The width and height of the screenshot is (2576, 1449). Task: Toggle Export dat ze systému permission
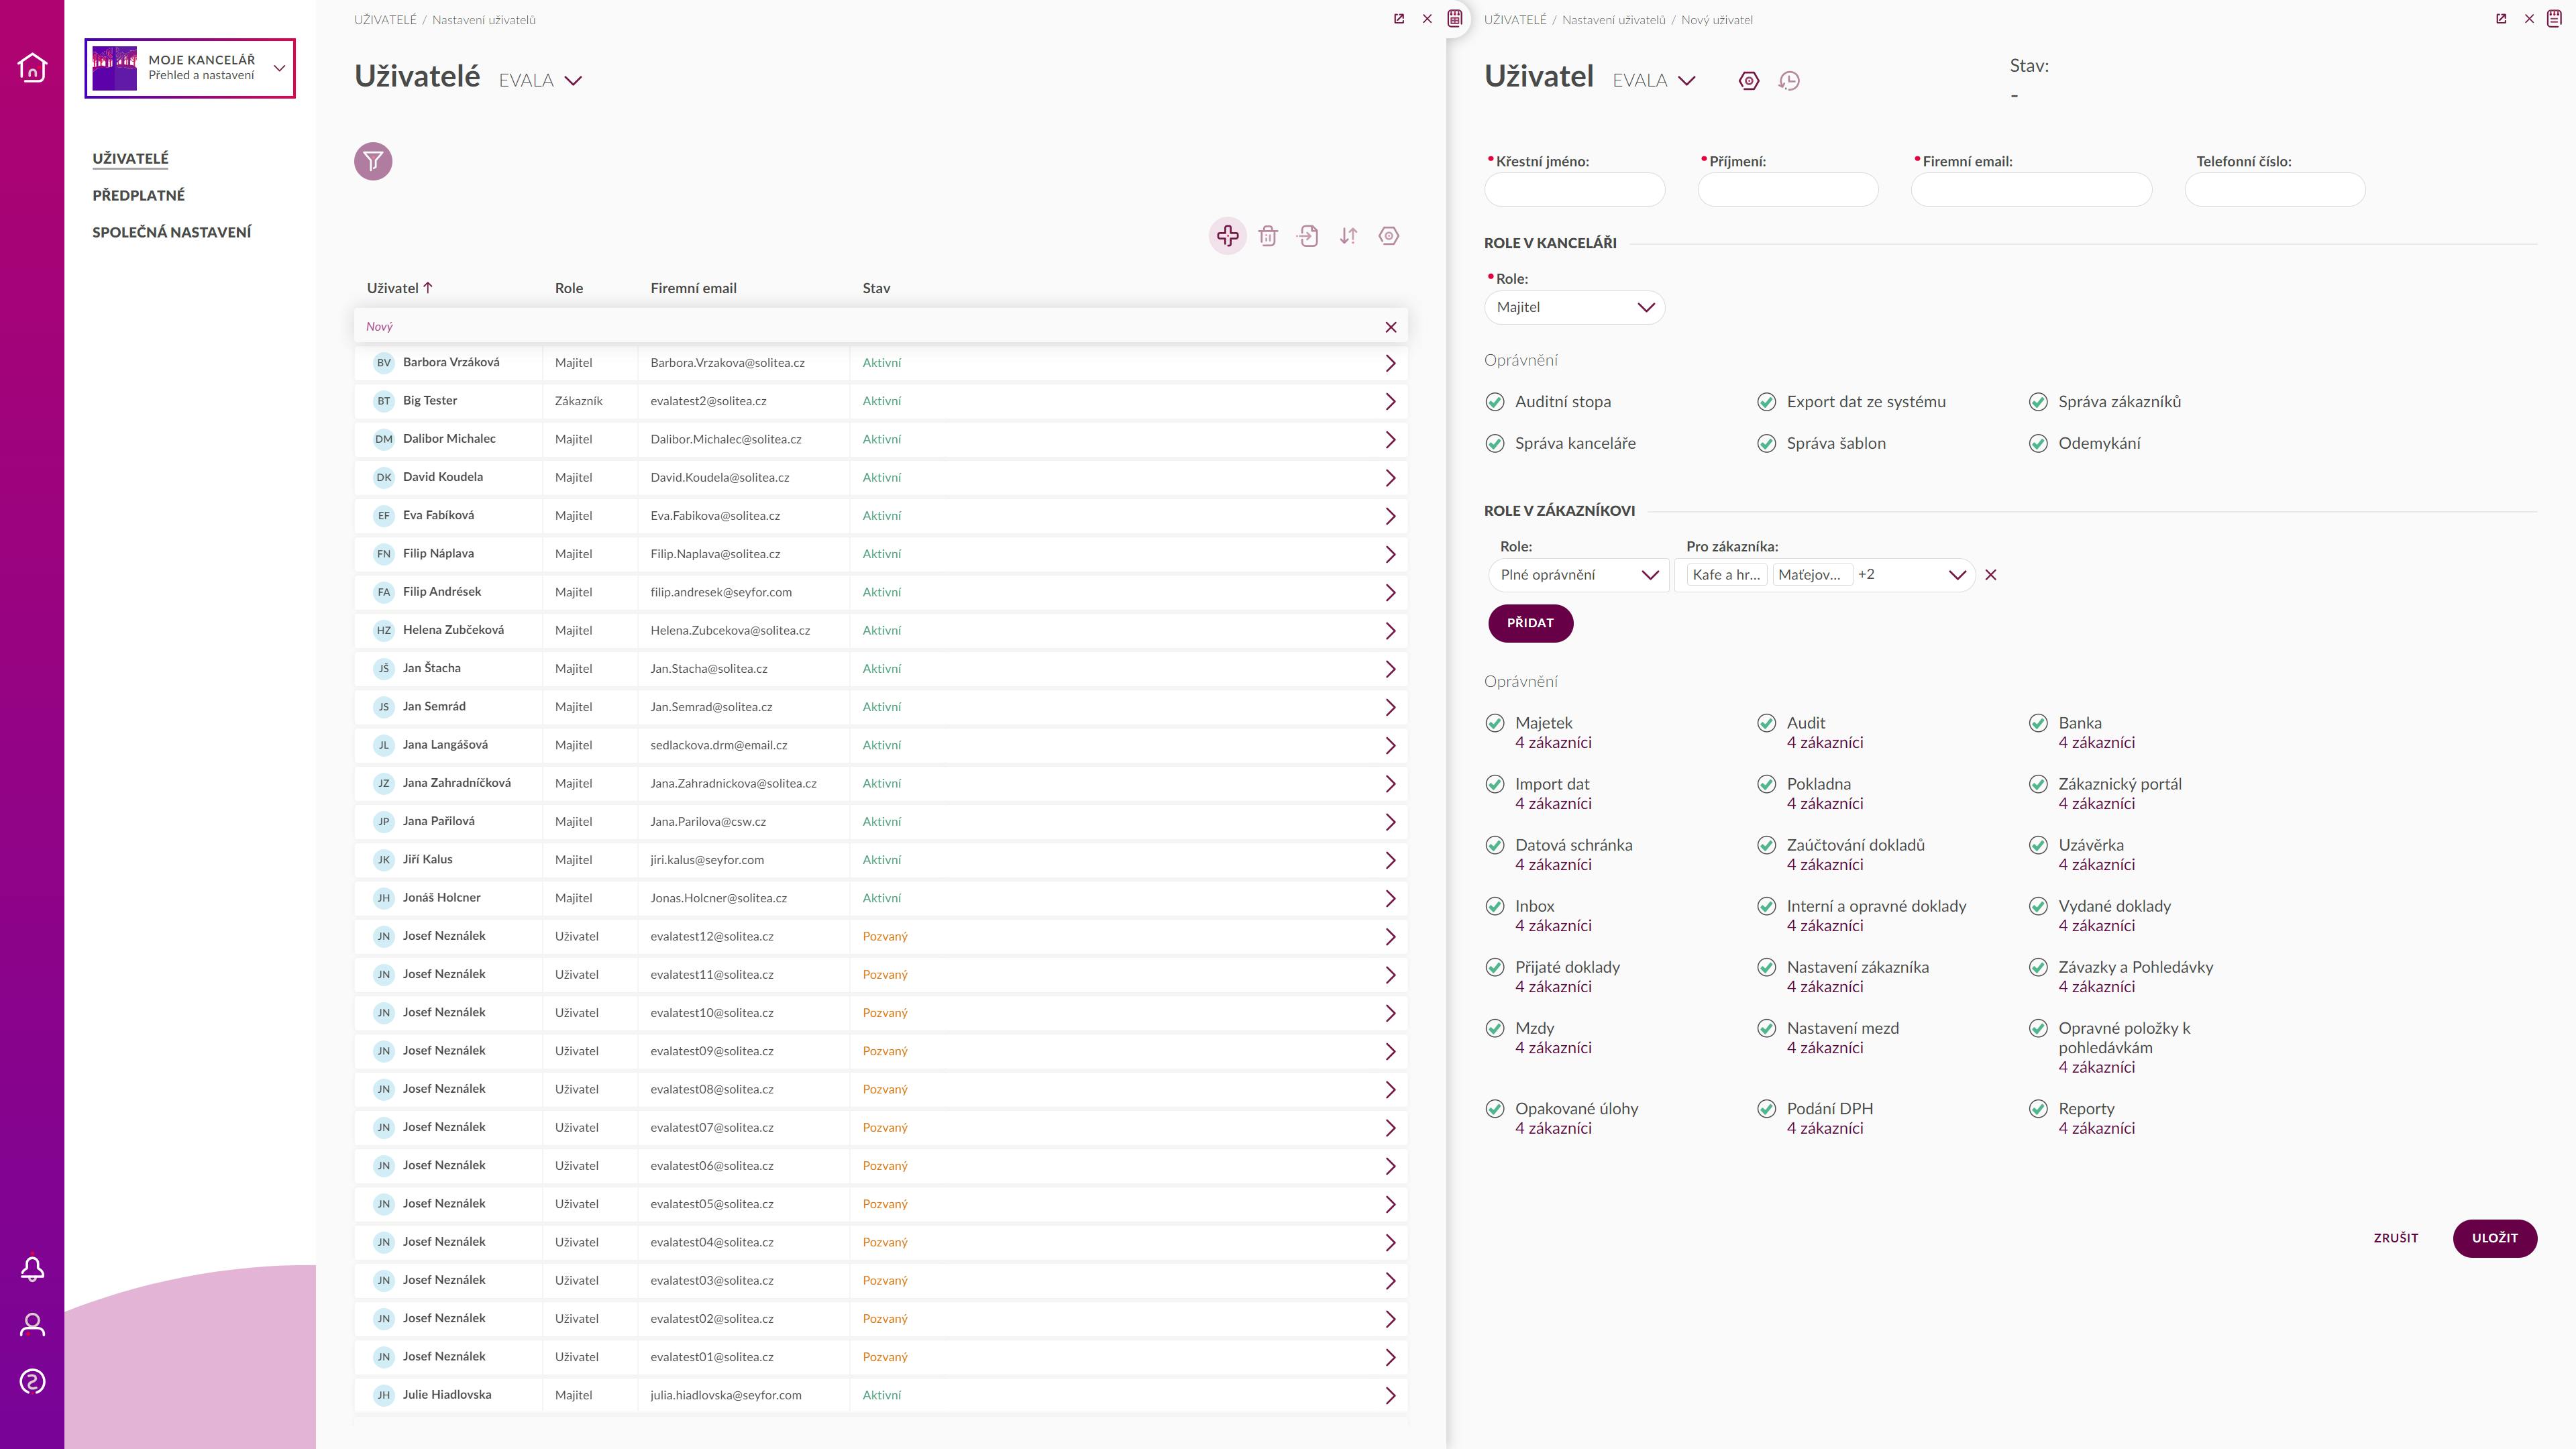(x=1766, y=402)
